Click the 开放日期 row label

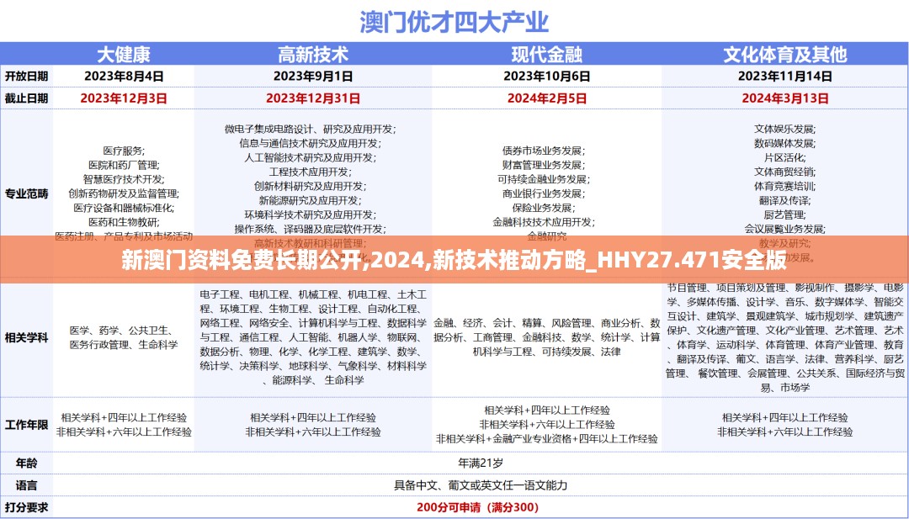[x=27, y=76]
